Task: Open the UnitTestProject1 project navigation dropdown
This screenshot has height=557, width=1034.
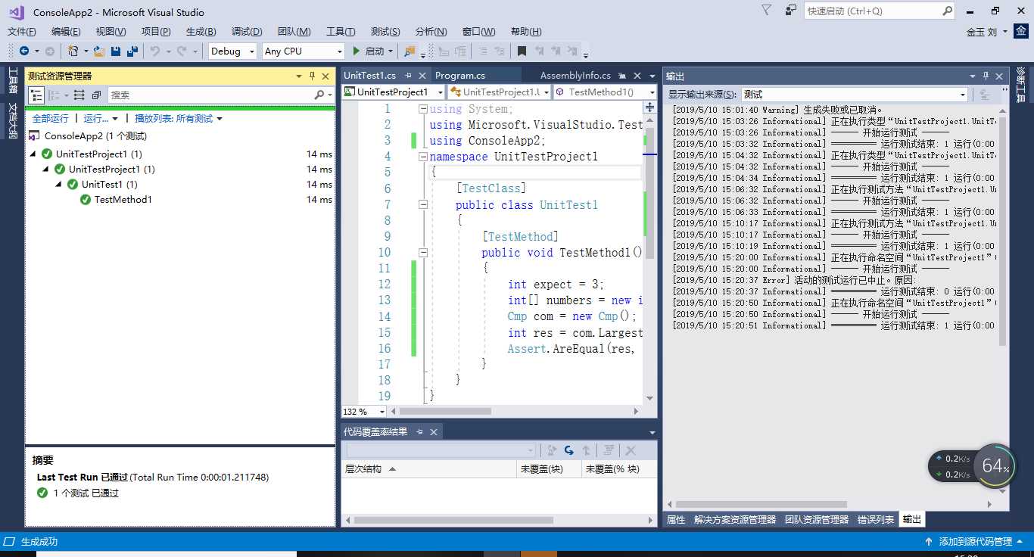Action: (x=394, y=92)
